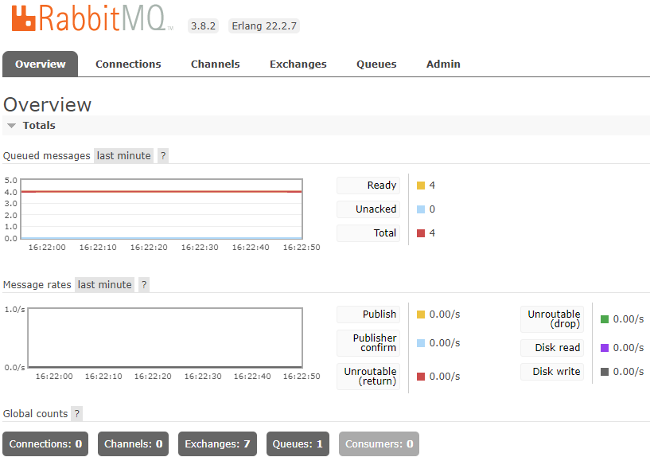Toggle the Ready series label
This screenshot has width=650, height=461.
click(368, 186)
